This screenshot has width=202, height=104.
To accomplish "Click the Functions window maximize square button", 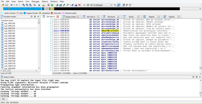I will 32,17.
